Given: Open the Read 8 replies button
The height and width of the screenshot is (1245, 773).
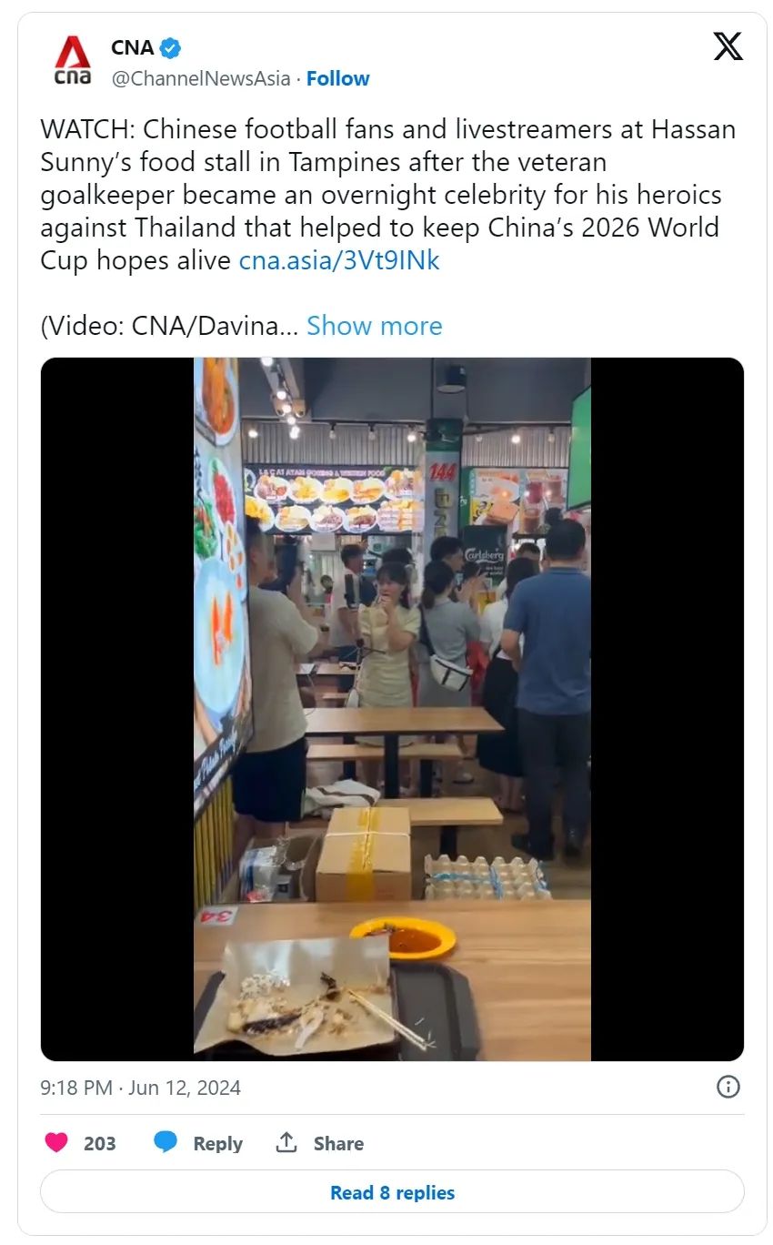Looking at the screenshot, I should [392, 1192].
